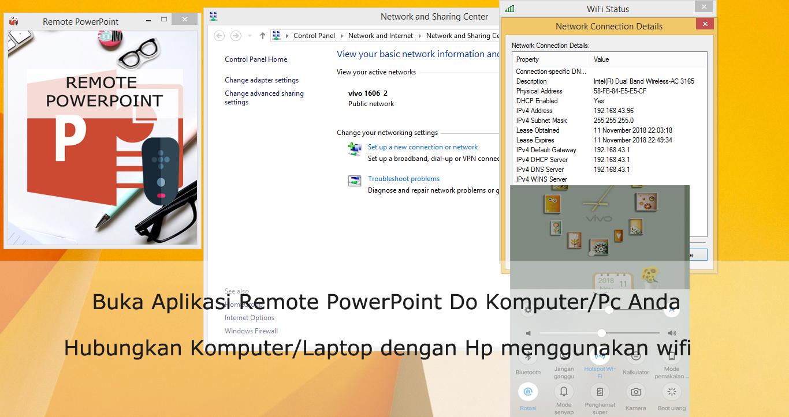
Task: Select the Network and Internet breadcrumb
Action: [381, 36]
